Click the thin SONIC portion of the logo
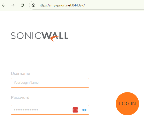This screenshot has height=121, width=144. [26, 36]
